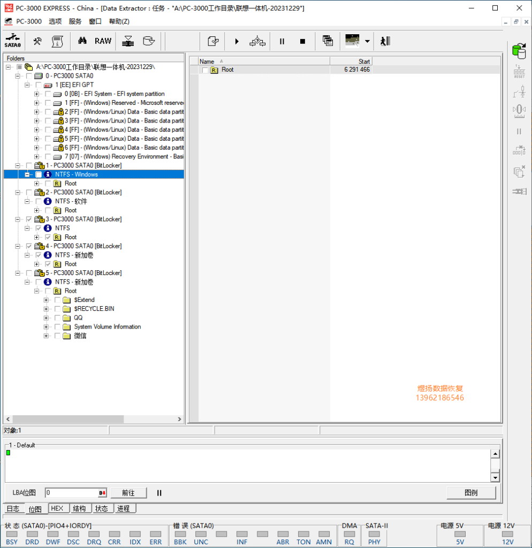This screenshot has height=548, width=532.
Task: Click the 前往 button
Action: click(128, 493)
